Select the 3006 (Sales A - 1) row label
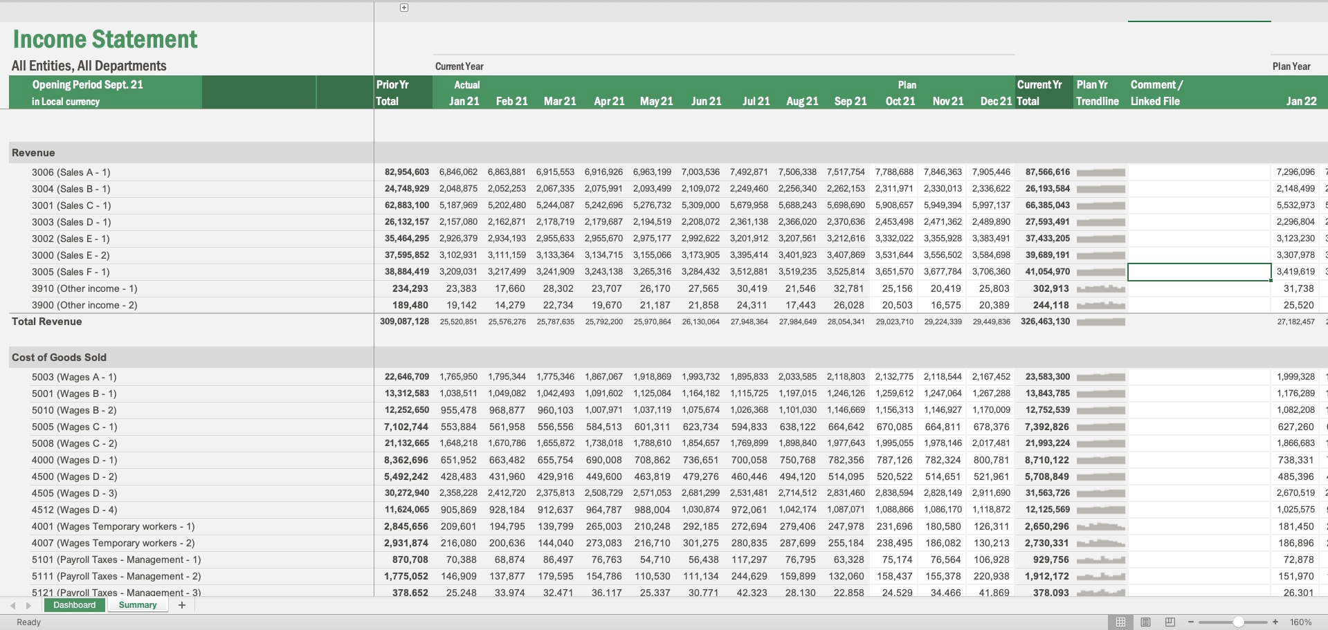Viewport: 1328px width, 630px height. click(71, 172)
